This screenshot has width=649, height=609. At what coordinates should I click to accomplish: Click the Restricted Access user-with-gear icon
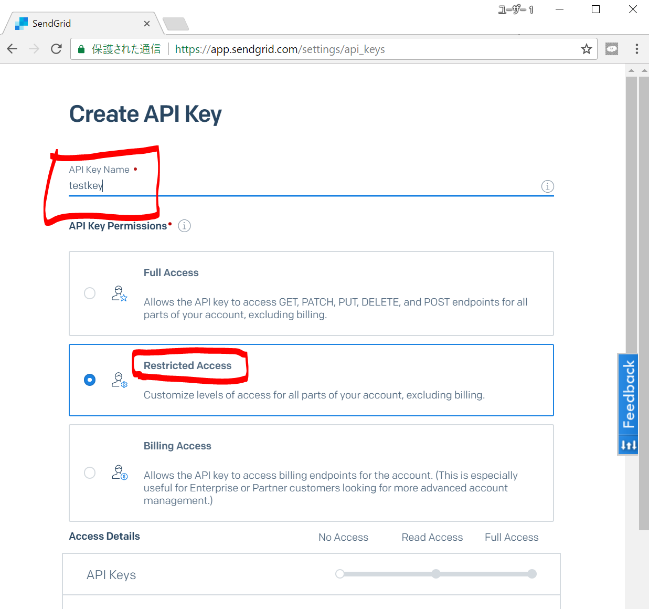119,380
